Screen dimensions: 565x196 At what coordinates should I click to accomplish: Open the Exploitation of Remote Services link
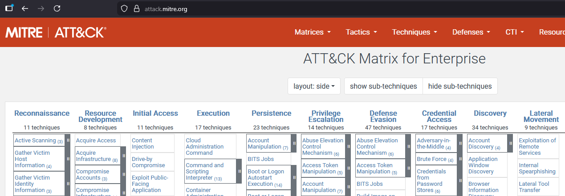(x=537, y=147)
